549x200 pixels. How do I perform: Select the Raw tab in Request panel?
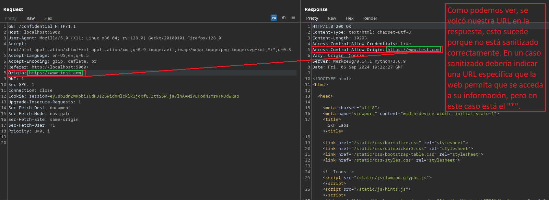pyautogui.click(x=31, y=18)
